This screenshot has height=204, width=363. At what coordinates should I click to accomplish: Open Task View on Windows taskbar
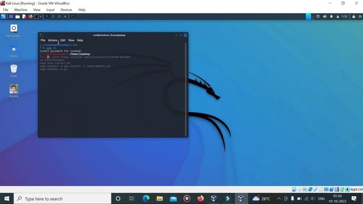[132, 198]
